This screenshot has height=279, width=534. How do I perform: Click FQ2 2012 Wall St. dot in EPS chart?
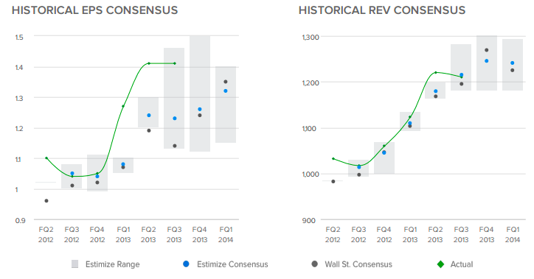point(46,201)
